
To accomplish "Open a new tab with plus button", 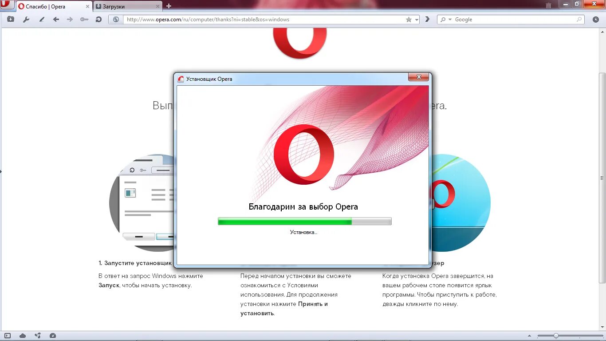I will pyautogui.click(x=169, y=6).
